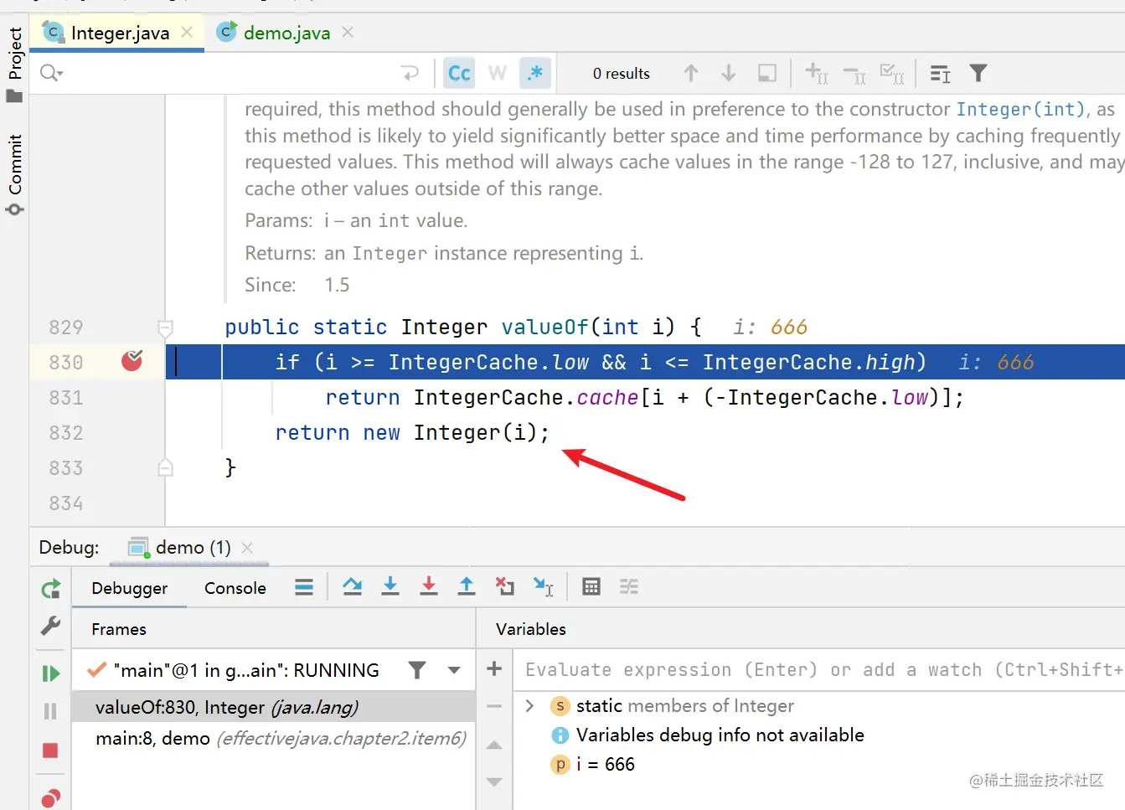Click line number 831 in the gutter
The height and width of the screenshot is (810, 1125).
[x=66, y=398]
